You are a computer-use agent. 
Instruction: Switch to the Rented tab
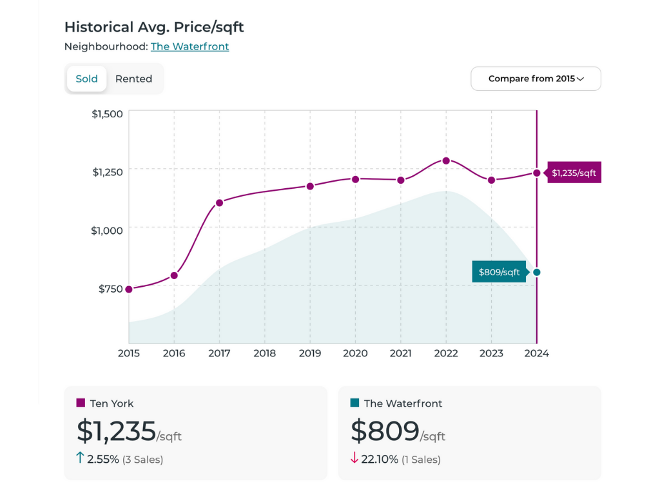pyautogui.click(x=133, y=79)
